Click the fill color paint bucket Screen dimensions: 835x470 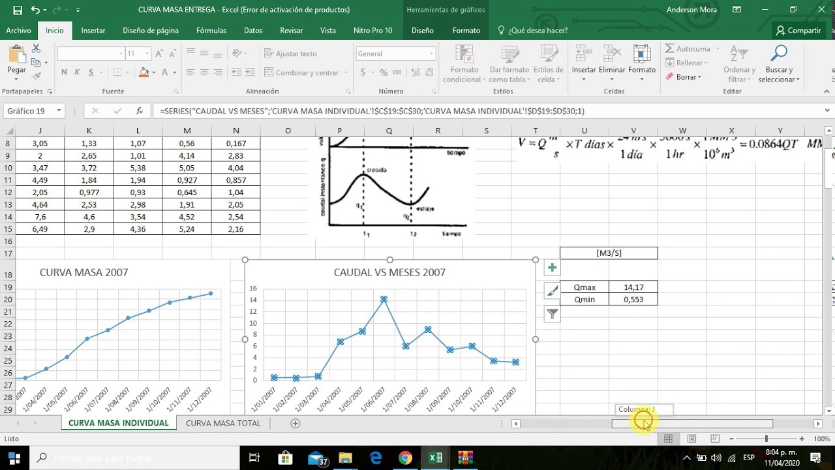coord(144,72)
